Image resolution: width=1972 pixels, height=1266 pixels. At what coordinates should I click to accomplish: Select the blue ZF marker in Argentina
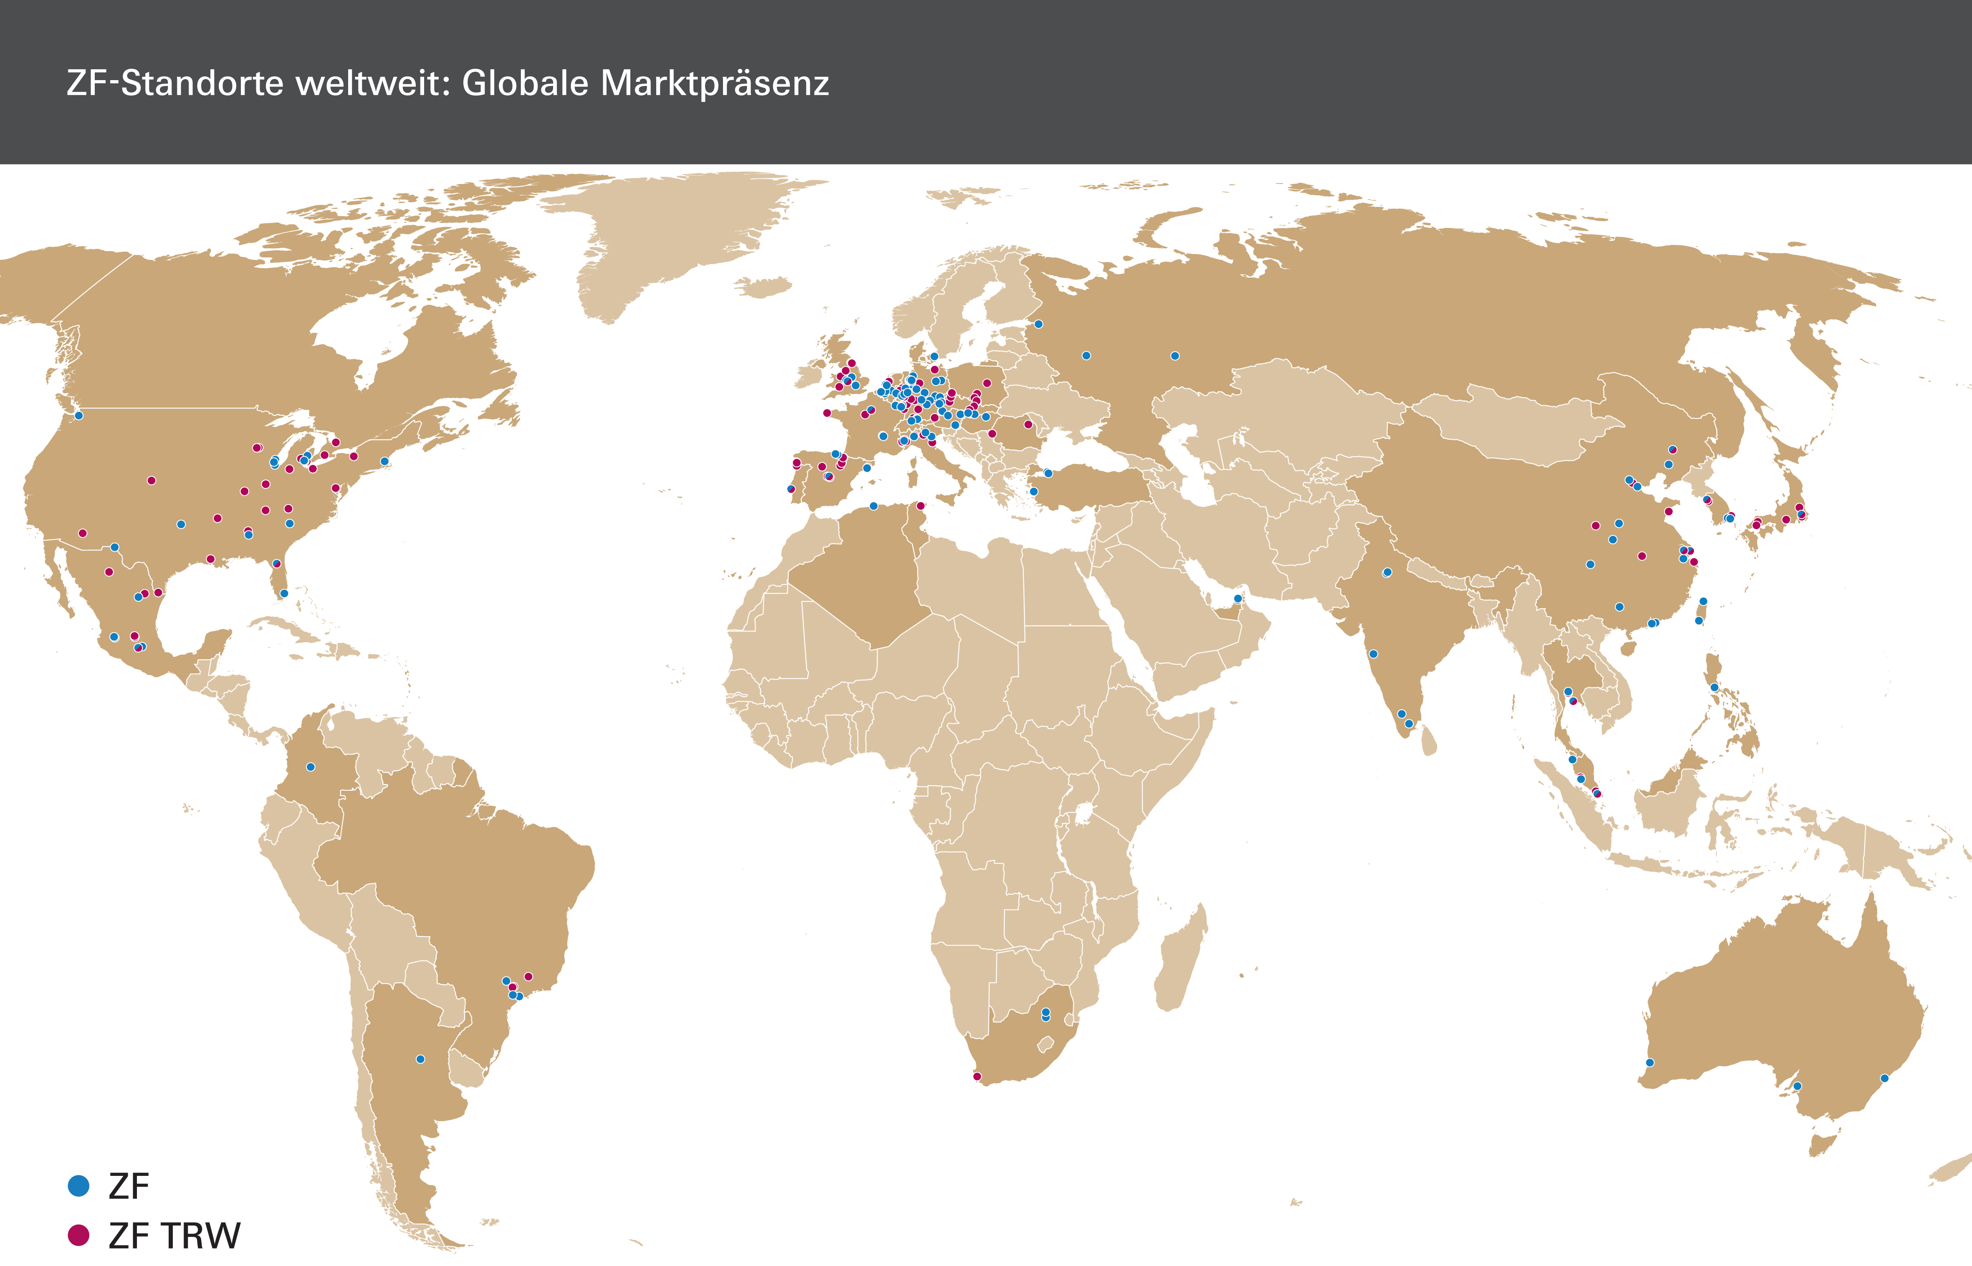(x=420, y=1059)
